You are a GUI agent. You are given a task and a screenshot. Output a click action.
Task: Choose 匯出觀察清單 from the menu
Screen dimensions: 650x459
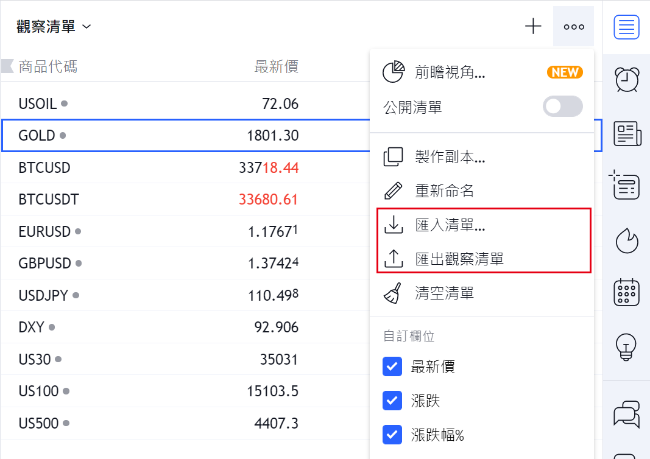[x=482, y=259]
